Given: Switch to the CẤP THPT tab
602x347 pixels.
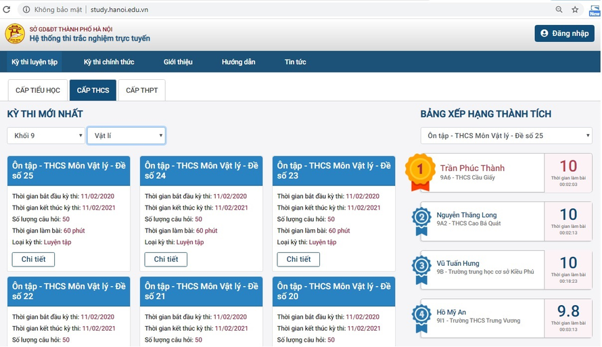Looking at the screenshot, I should tap(142, 91).
